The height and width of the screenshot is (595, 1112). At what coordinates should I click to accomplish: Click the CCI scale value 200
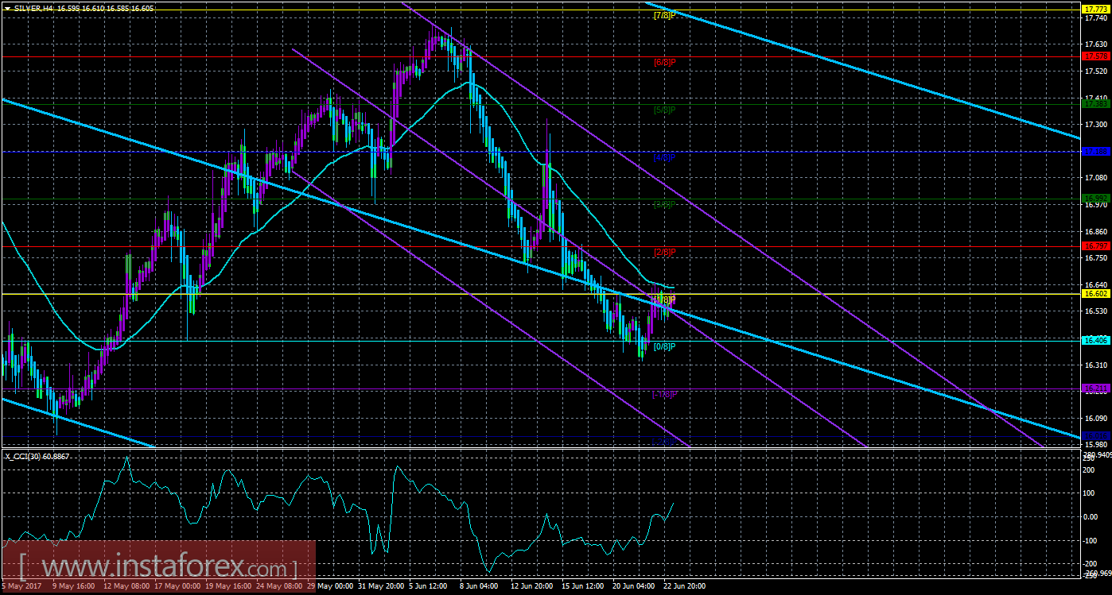point(1091,471)
